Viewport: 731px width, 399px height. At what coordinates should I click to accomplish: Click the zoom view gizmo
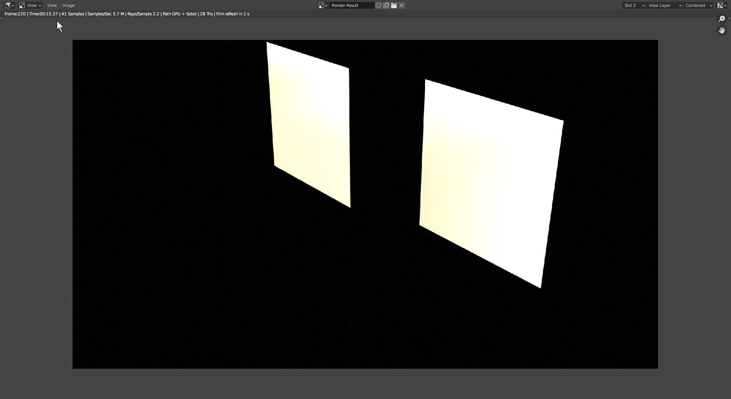722,19
